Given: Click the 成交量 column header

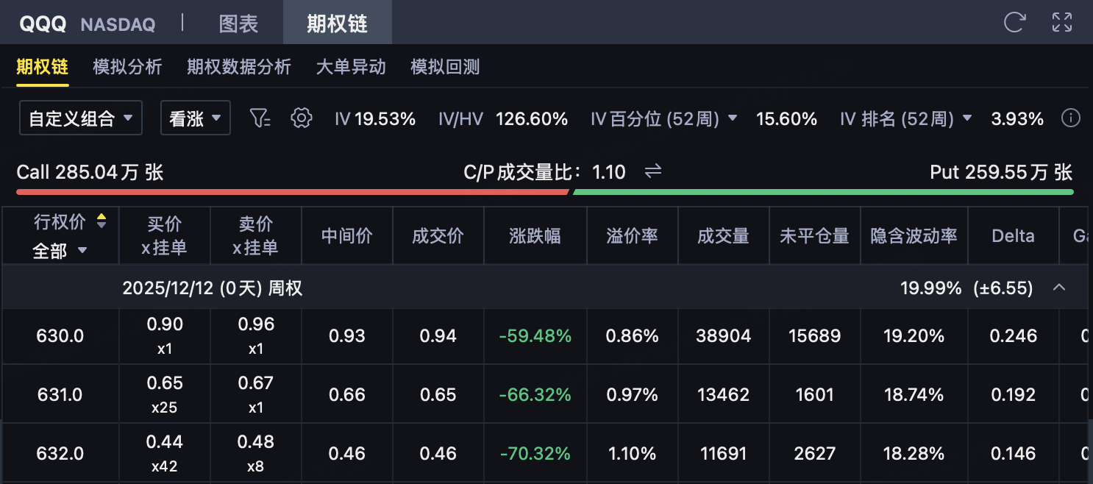Looking at the screenshot, I should [x=723, y=236].
